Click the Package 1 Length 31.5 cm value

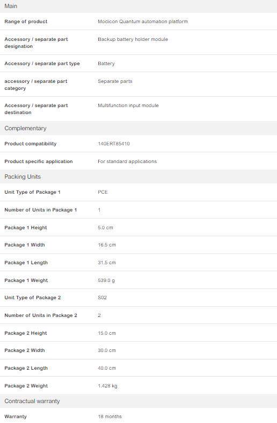point(107,263)
